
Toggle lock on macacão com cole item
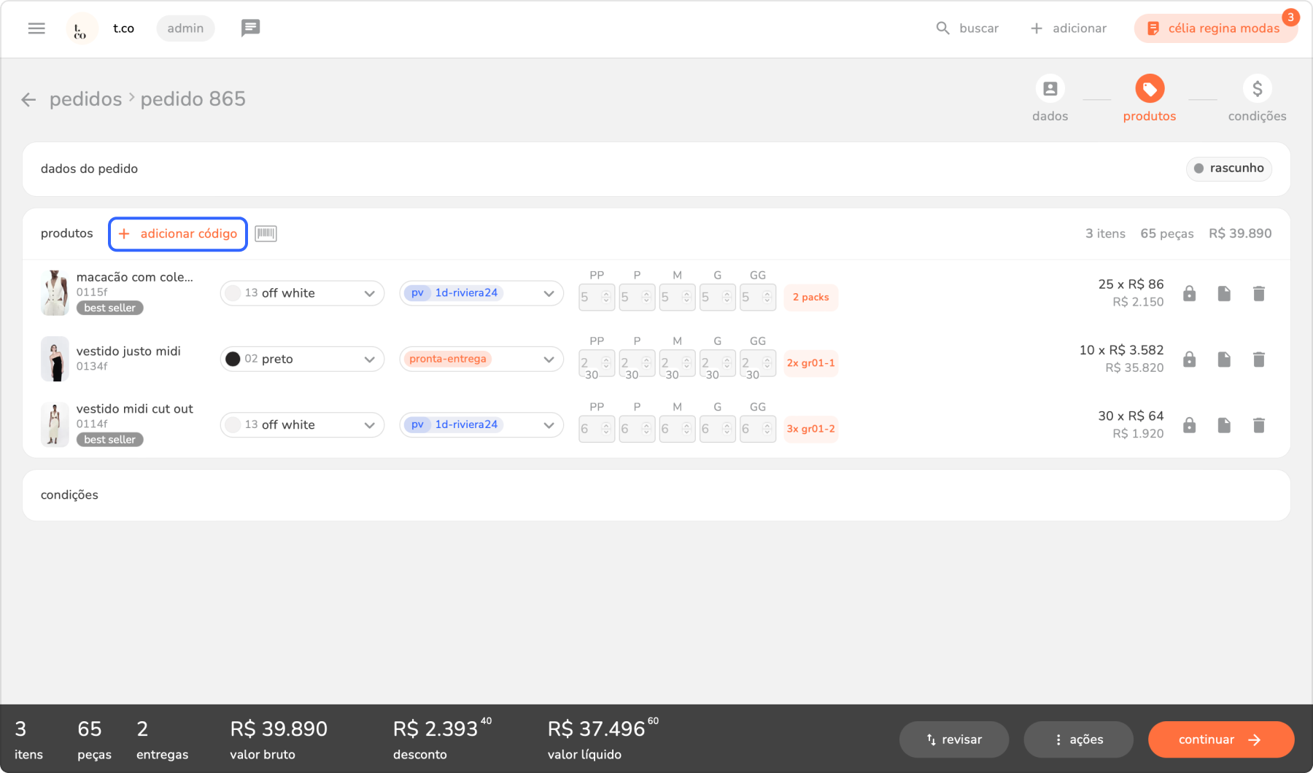click(1189, 294)
